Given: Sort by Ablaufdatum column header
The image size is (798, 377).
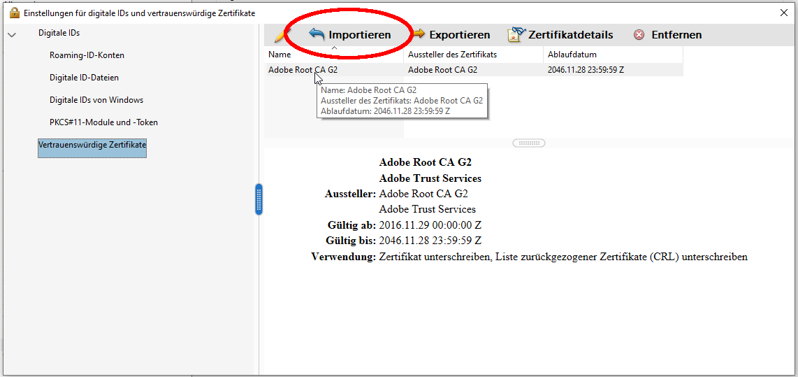Looking at the screenshot, I should click(x=614, y=55).
